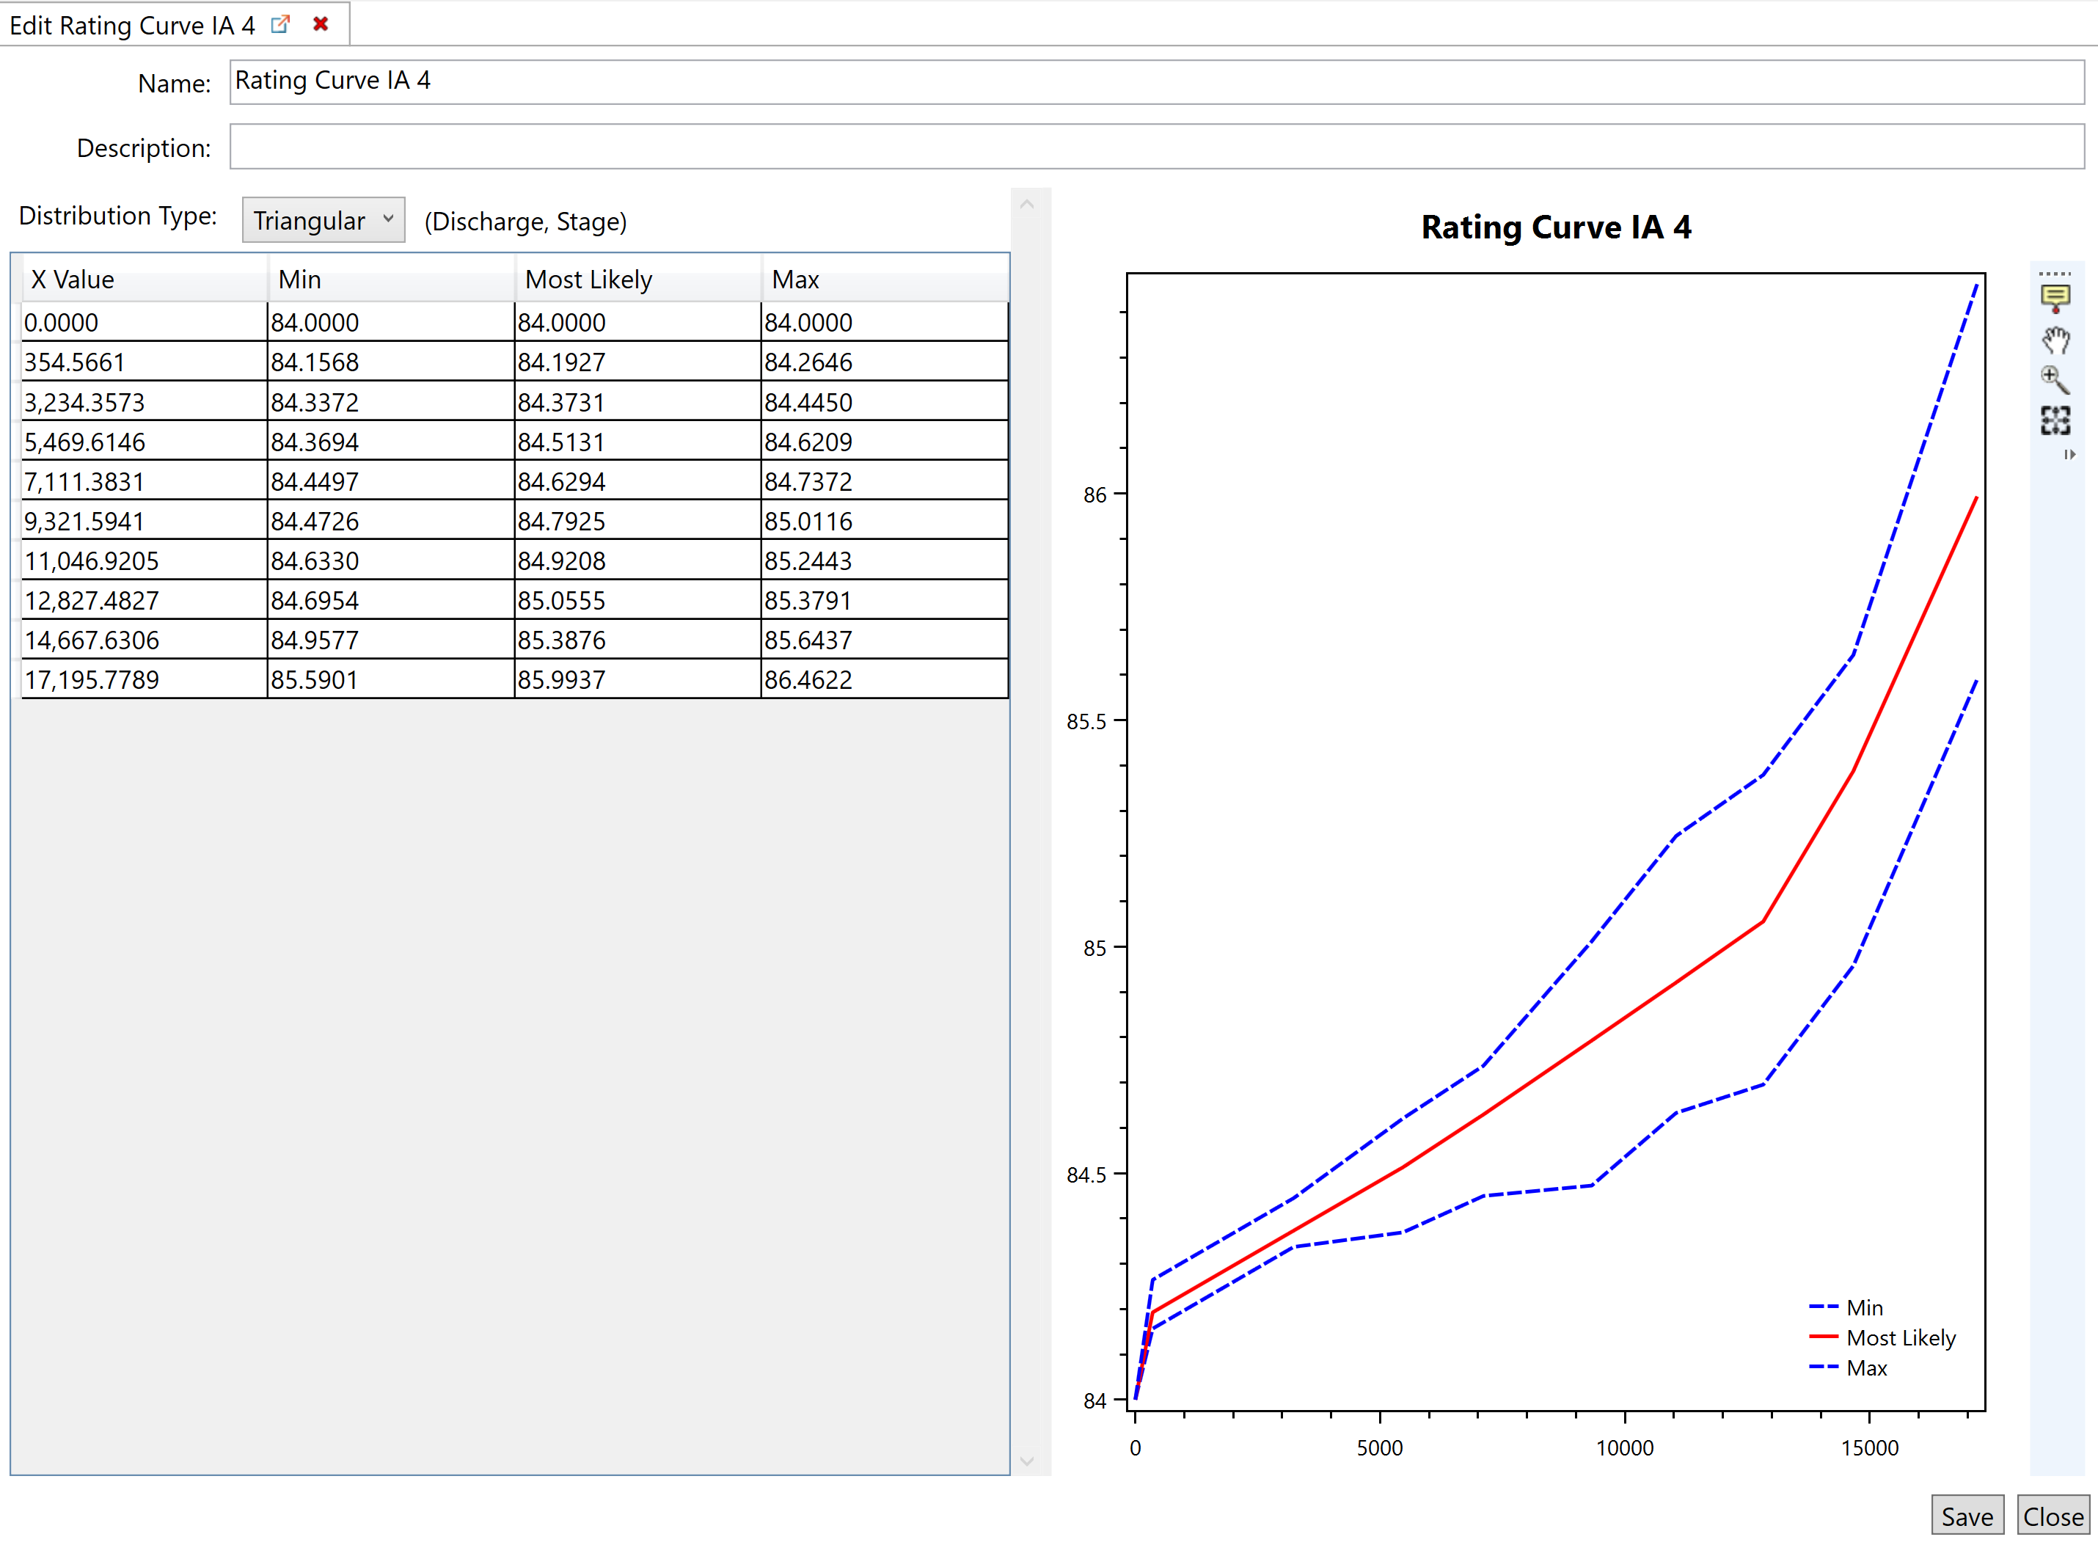Click Max cell 84.4450
The height and width of the screenshot is (1545, 2098).
[x=885, y=402]
